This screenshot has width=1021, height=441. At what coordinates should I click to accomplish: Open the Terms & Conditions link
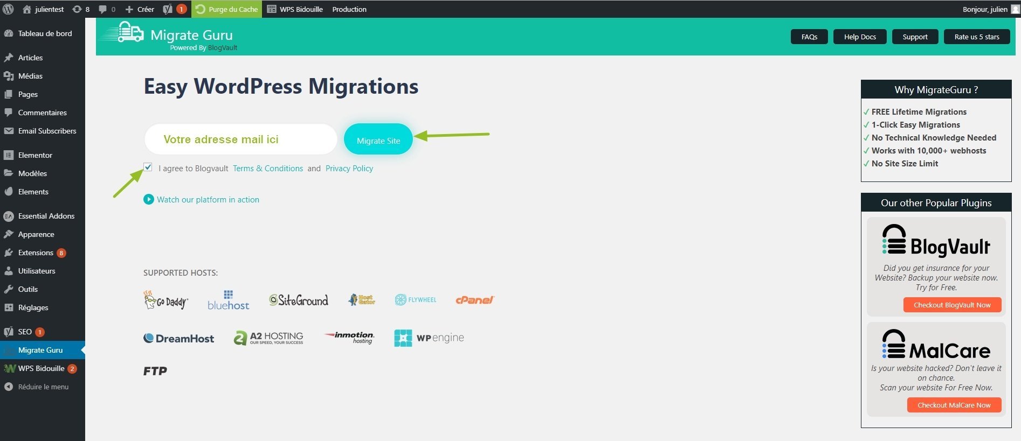pyautogui.click(x=268, y=169)
